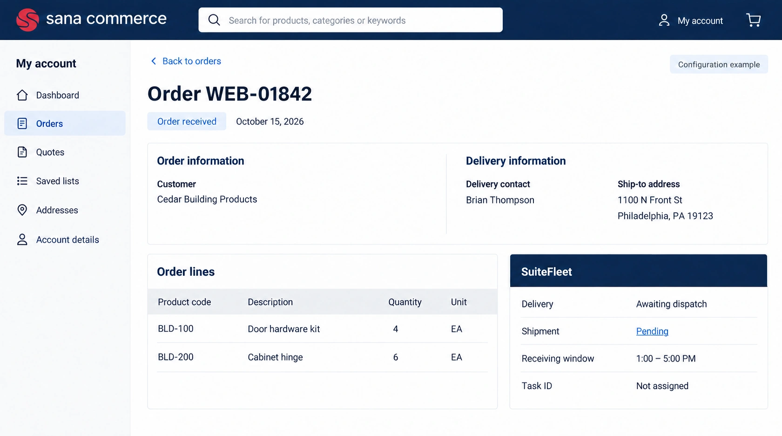Click the Configuration example button
This screenshot has width=782, height=436.
click(719, 64)
